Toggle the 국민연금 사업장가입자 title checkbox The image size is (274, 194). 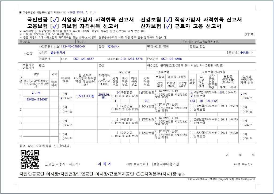[x=54, y=20]
